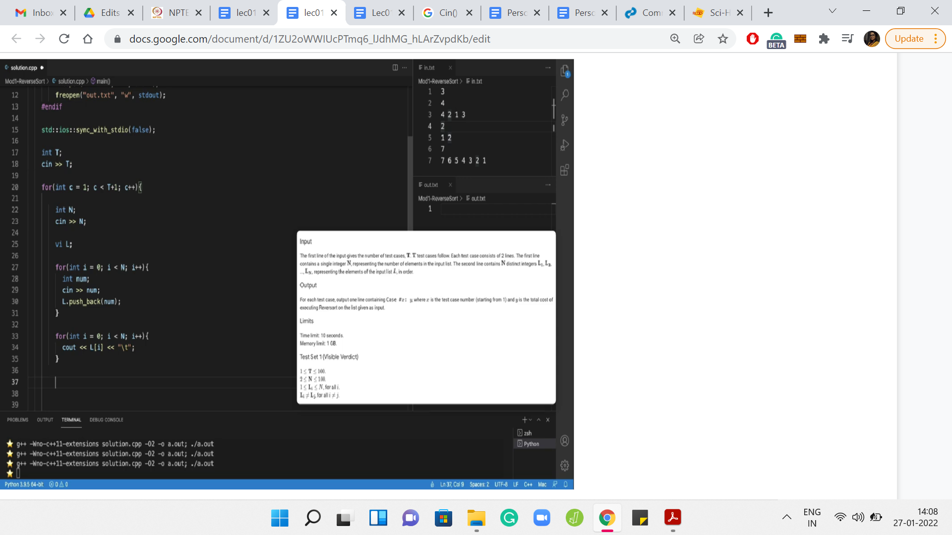Open a new browser tab
Image resolution: width=952 pixels, height=535 pixels.
(x=768, y=13)
